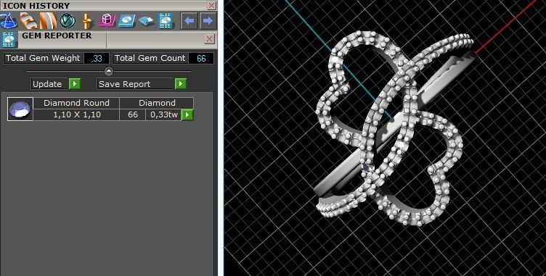
Task: Go back with the left arrow button
Action: click(x=189, y=21)
